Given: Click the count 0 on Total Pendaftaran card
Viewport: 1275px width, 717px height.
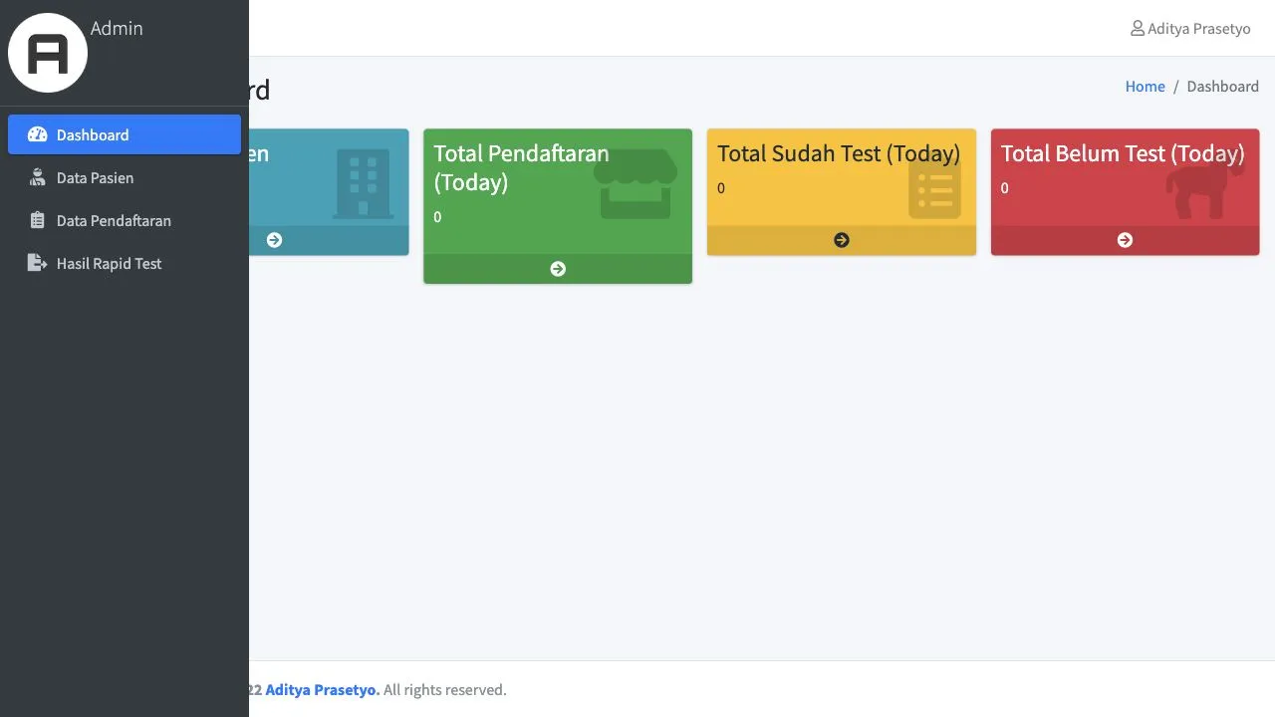Looking at the screenshot, I should 437,217.
